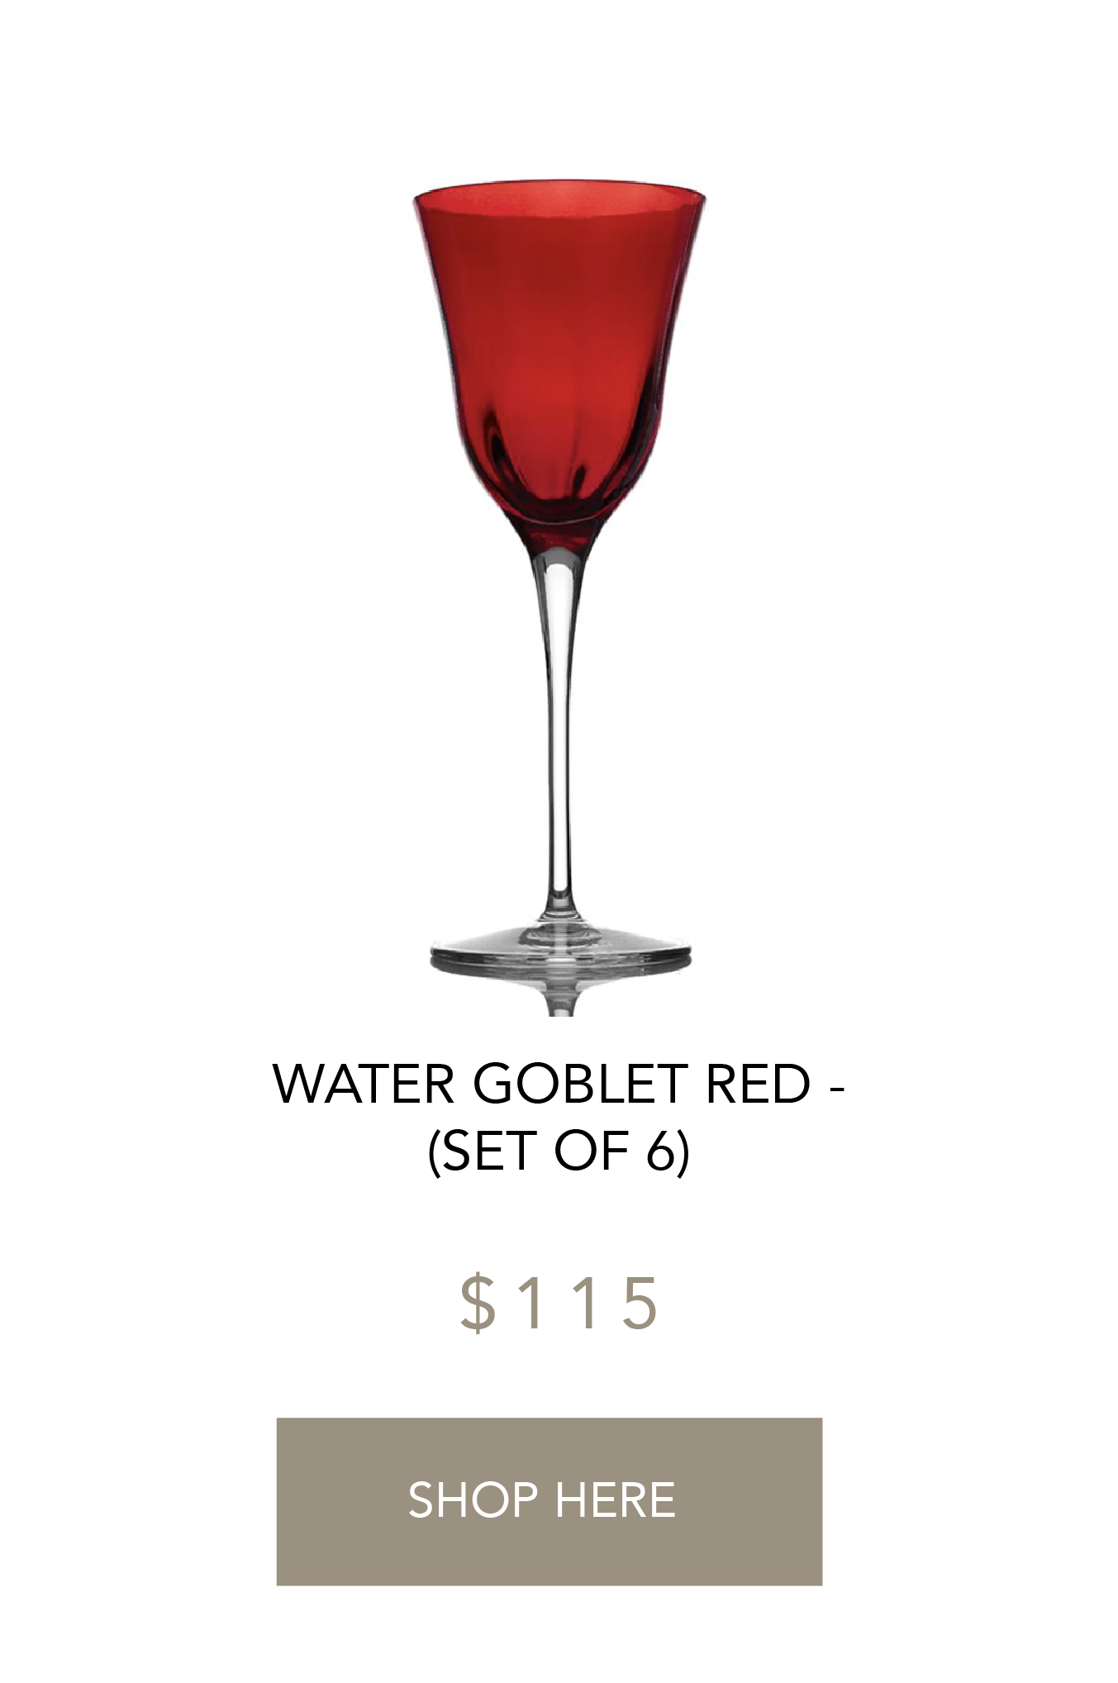Click the top rim of the red bowl
The image size is (1118, 1683).
coord(559,195)
